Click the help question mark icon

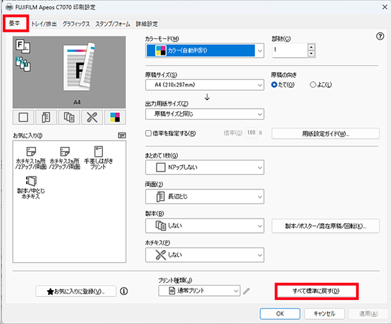(380, 36)
